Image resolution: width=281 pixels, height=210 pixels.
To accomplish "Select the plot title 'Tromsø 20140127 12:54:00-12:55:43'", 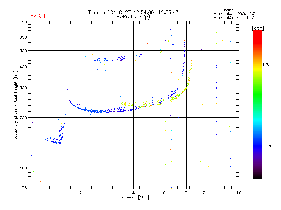I will 133,12.
